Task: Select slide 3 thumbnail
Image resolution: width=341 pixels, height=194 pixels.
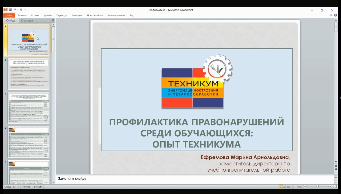Action: point(29,108)
